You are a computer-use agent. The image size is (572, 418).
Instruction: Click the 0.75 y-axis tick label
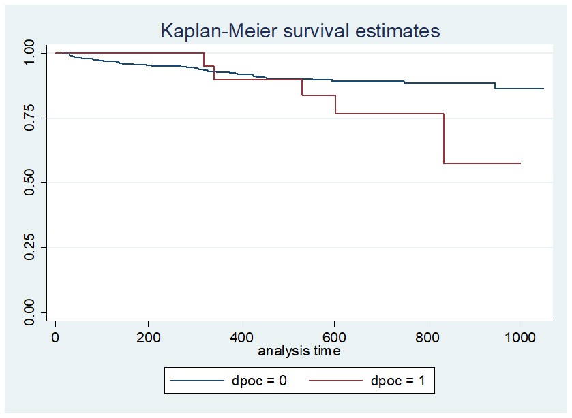click(x=29, y=118)
